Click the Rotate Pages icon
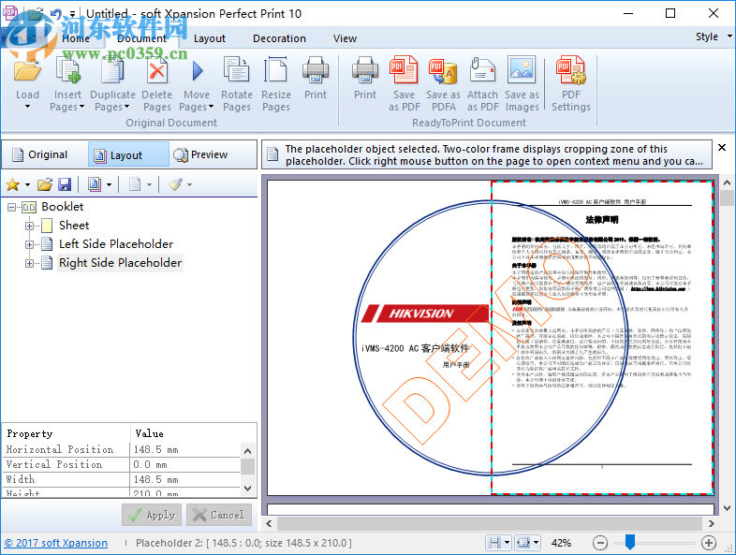 (x=237, y=70)
